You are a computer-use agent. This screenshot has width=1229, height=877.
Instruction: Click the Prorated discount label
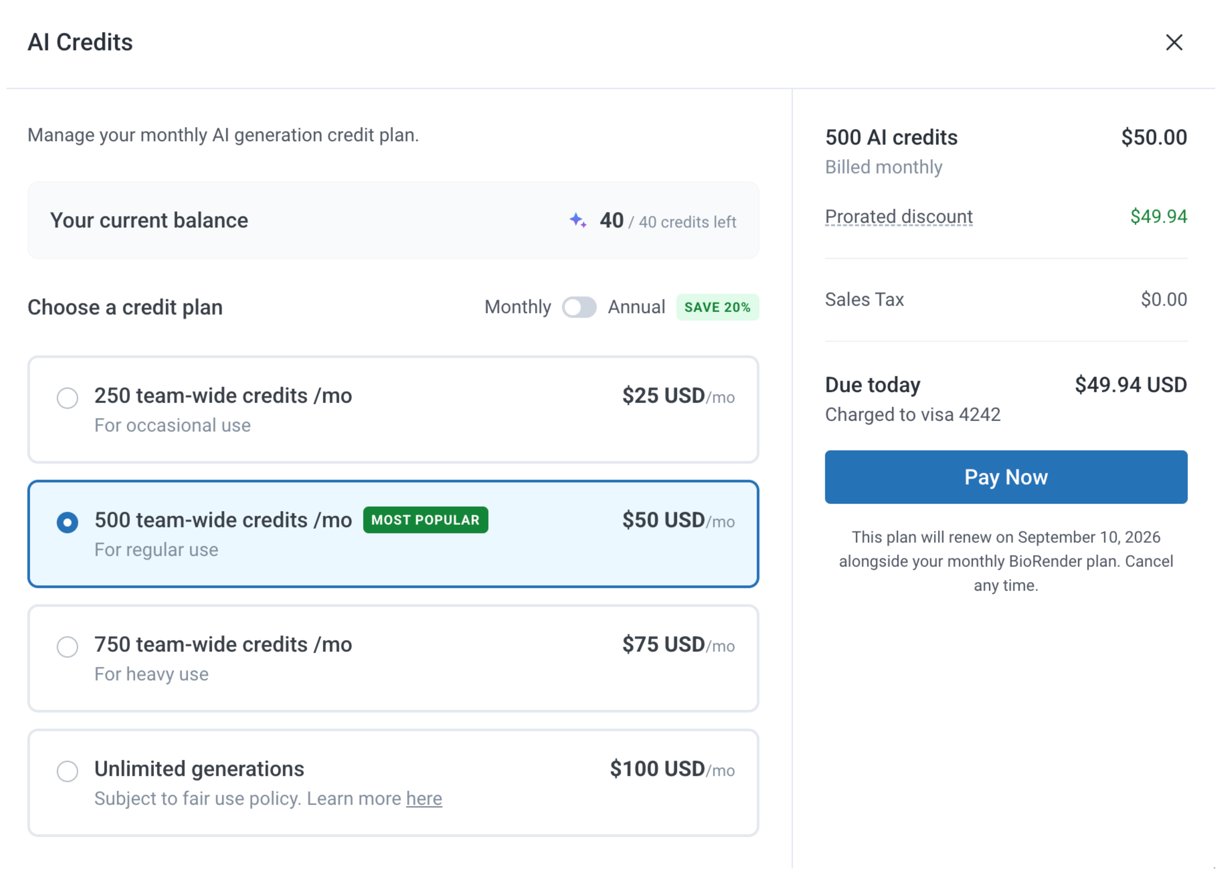(x=898, y=217)
